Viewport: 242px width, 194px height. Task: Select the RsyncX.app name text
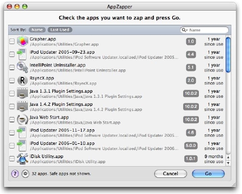click(x=42, y=78)
